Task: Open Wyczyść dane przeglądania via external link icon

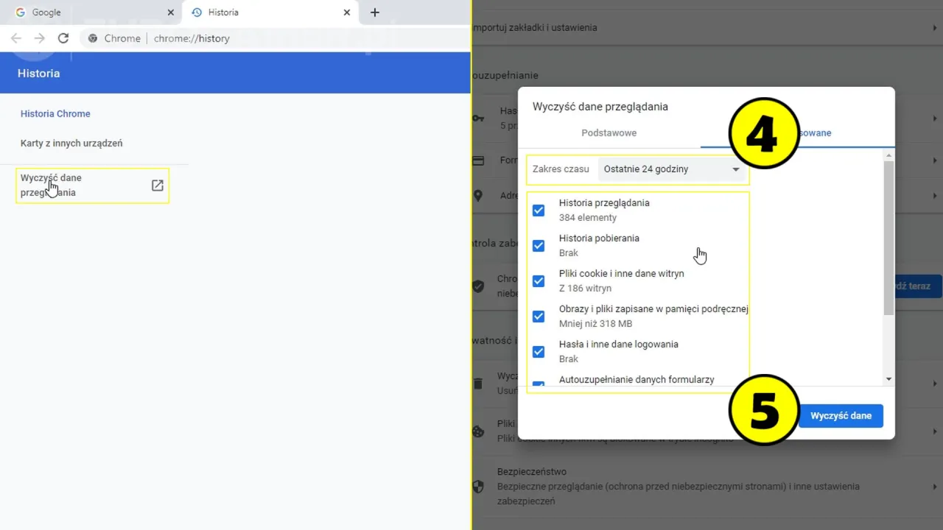Action: tap(157, 185)
